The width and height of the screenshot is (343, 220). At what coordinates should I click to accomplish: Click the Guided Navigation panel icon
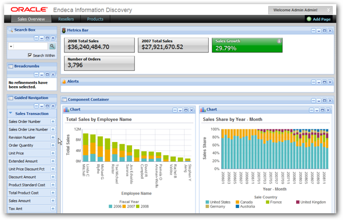pos(10,98)
